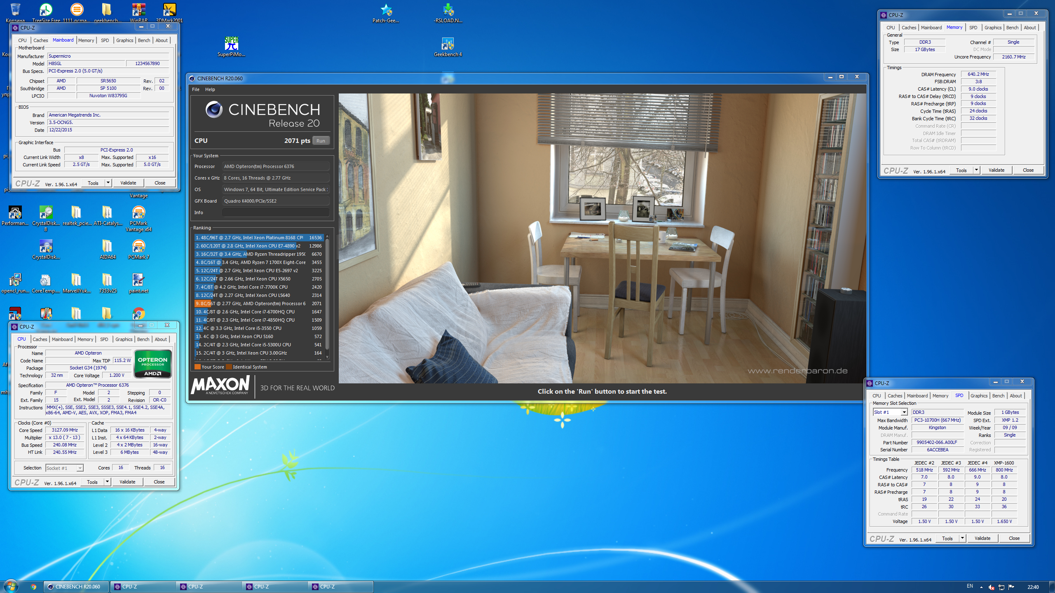
Task: Open the CoreTemp desktop icon
Action: [x=45, y=283]
